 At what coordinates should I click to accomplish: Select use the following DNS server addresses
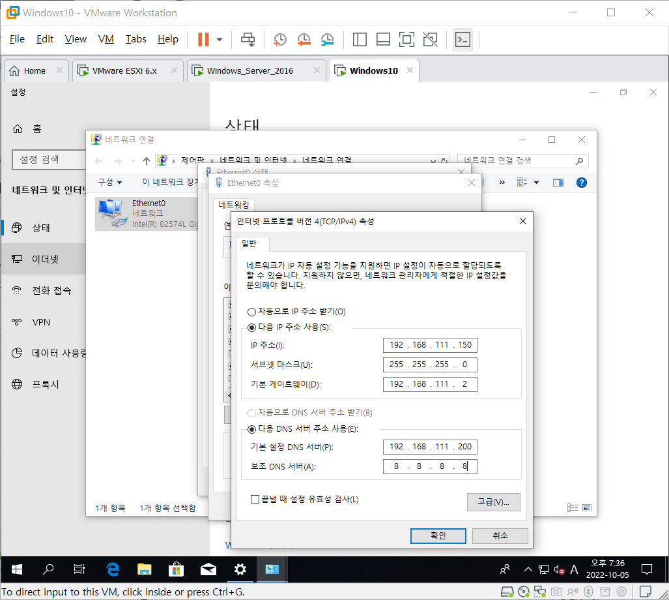[x=251, y=429]
